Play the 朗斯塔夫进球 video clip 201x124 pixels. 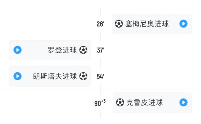tap(18, 76)
